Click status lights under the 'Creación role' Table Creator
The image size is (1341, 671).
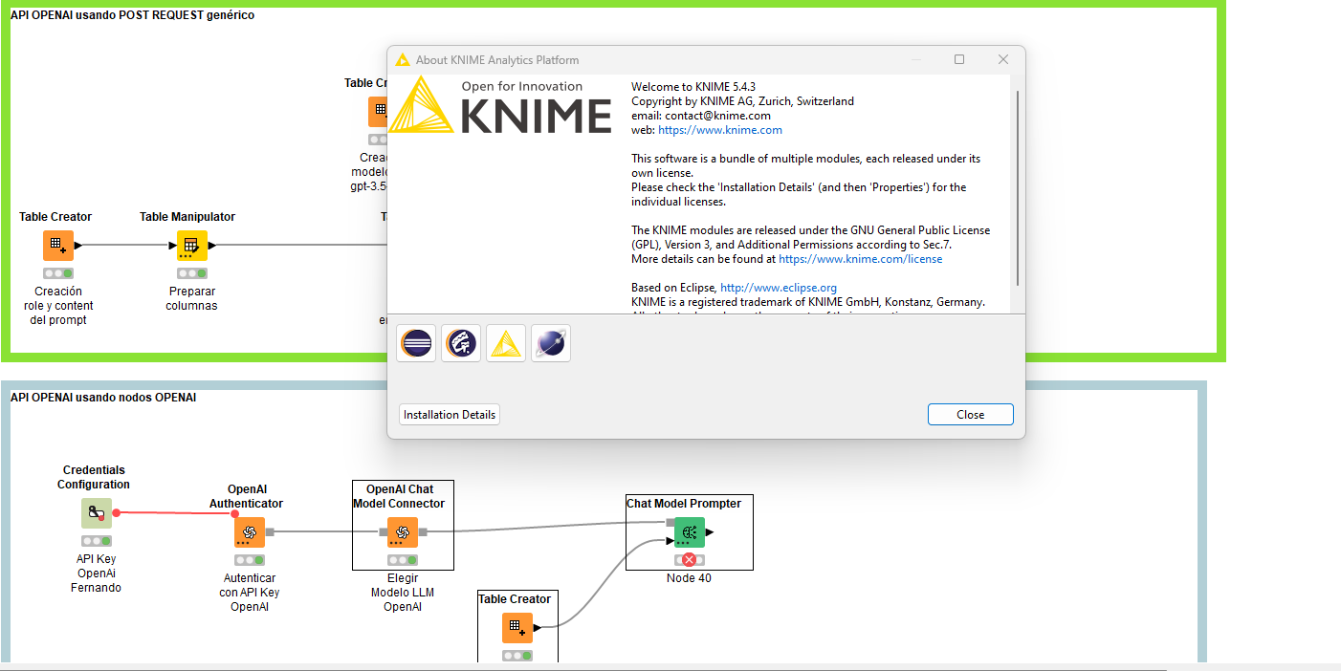58,273
